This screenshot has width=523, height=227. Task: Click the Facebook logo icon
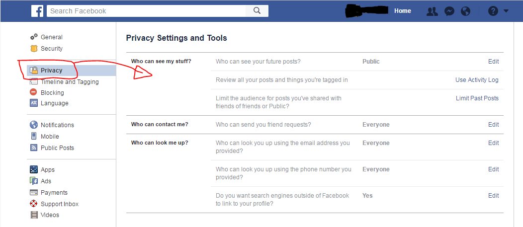coord(37,11)
